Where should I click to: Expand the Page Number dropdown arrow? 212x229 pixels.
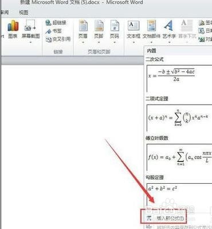click(115, 42)
